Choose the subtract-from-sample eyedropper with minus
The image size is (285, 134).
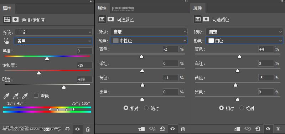coord(25,96)
